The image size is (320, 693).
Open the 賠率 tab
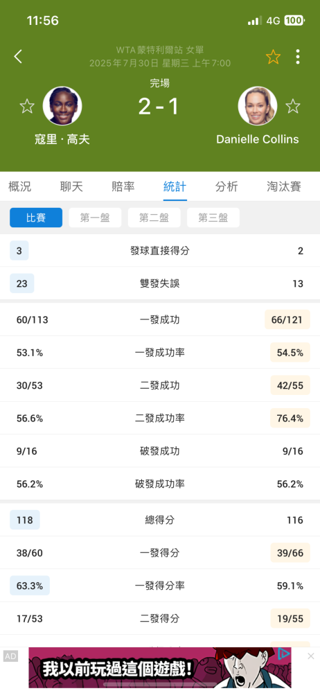123,186
